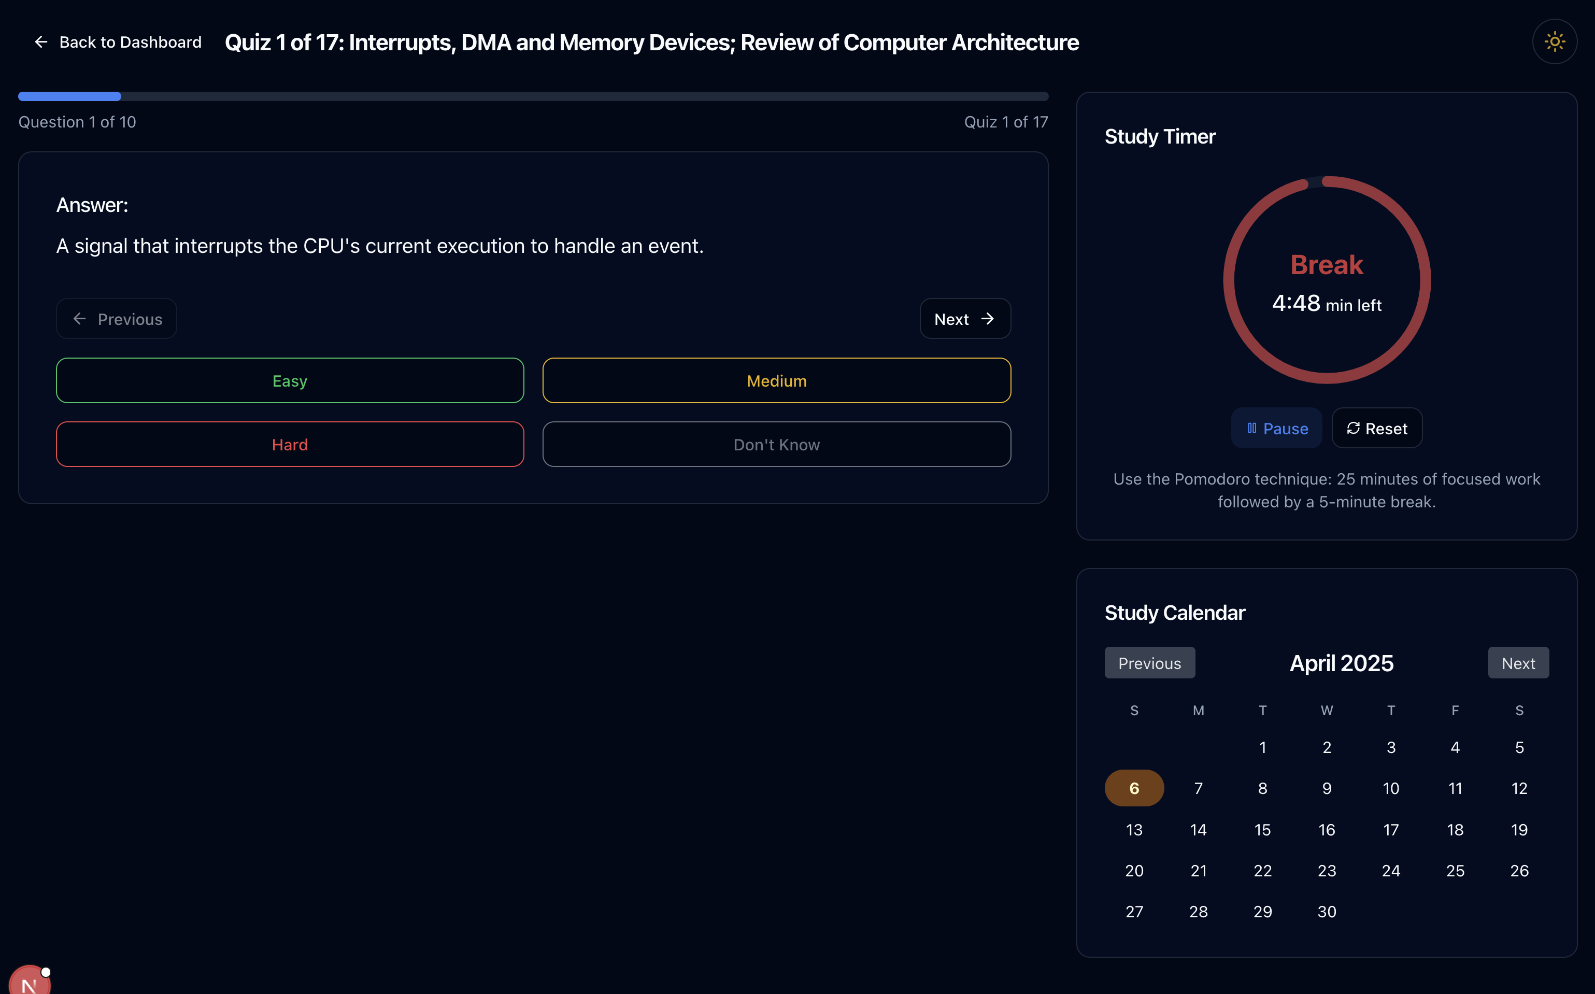Toggle light mode with sun icon
This screenshot has height=994, width=1595.
click(1554, 42)
